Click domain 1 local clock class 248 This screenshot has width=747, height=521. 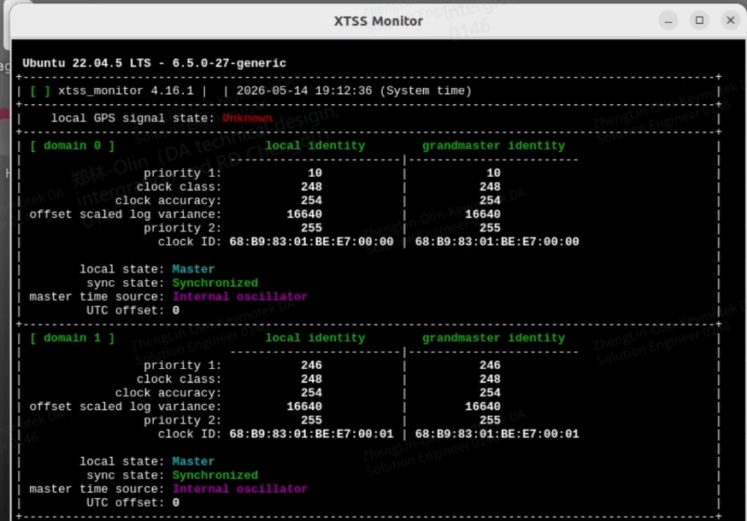[x=312, y=379]
